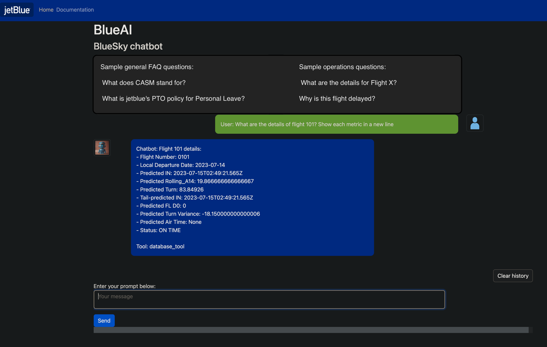Click 'Status: ON TIME' line

158,230
